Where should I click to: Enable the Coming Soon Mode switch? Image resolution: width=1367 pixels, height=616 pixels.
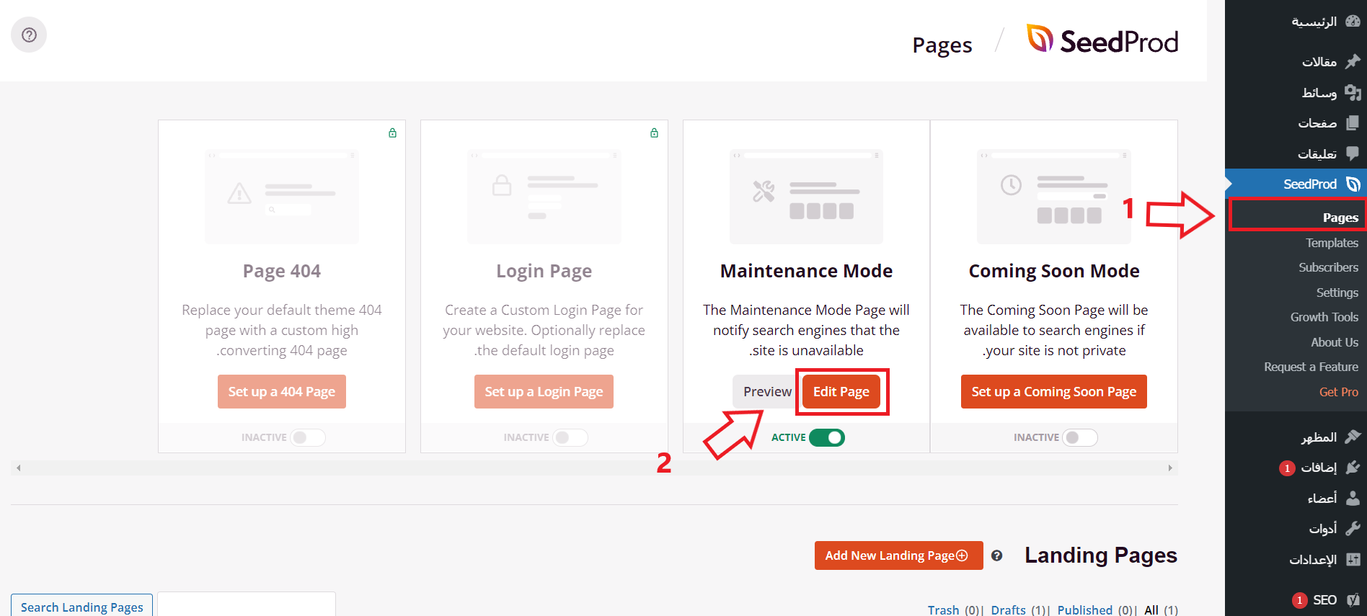pos(1080,437)
